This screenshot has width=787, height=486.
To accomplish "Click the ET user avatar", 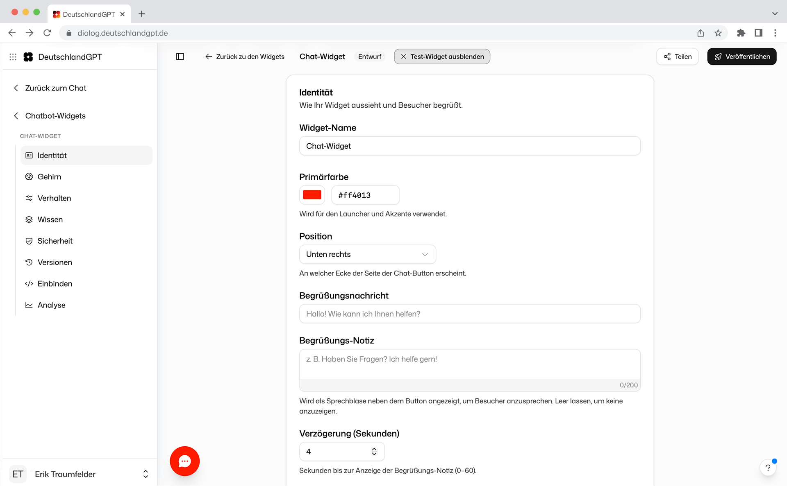I will point(18,474).
